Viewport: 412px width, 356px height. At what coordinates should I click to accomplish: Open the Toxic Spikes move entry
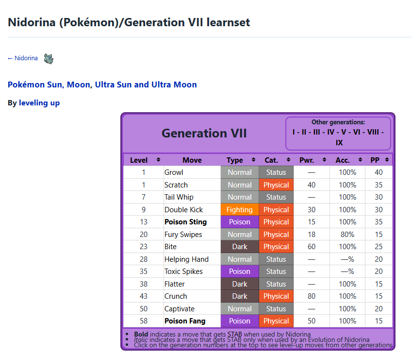click(x=183, y=271)
